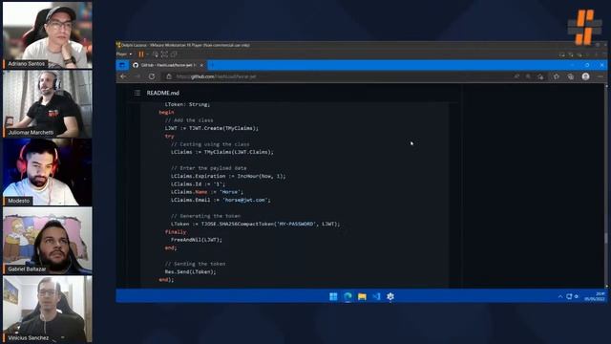The height and width of the screenshot is (344, 611).
Task: Click the 'LClaims.Expiration' code line
Action: pos(228,176)
